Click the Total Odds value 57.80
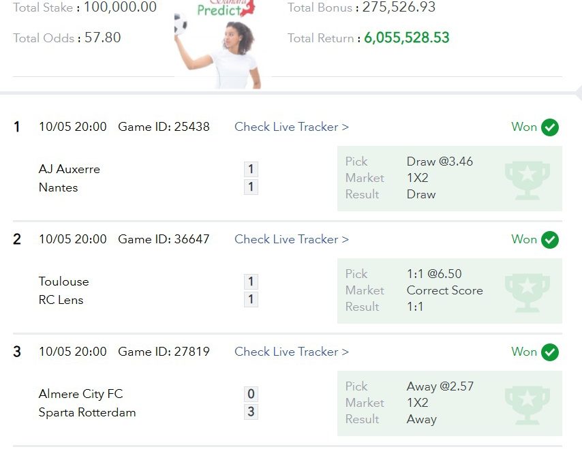582x460 pixels. (x=102, y=37)
